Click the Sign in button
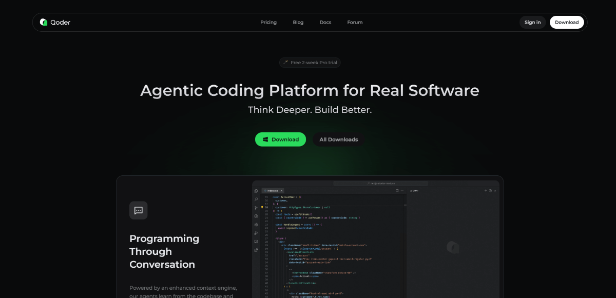The image size is (616, 298). pos(532,22)
